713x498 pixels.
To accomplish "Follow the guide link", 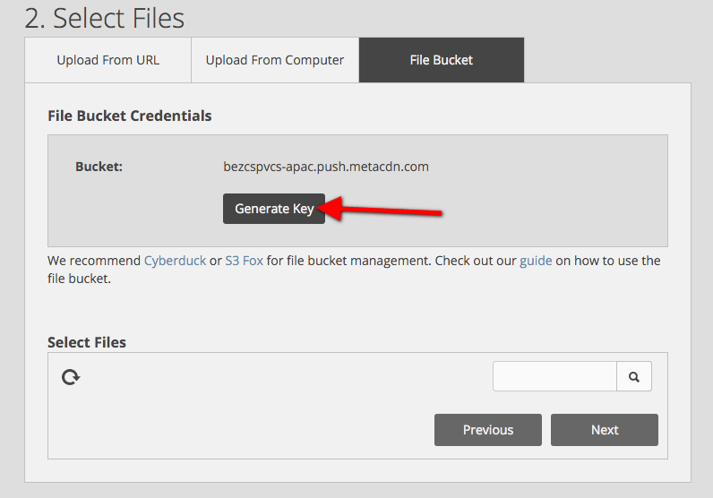I will point(536,261).
